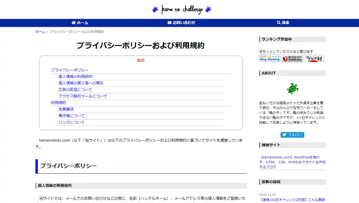
Task: Open お問い合わせ in the navigation bar
Action: point(181,23)
